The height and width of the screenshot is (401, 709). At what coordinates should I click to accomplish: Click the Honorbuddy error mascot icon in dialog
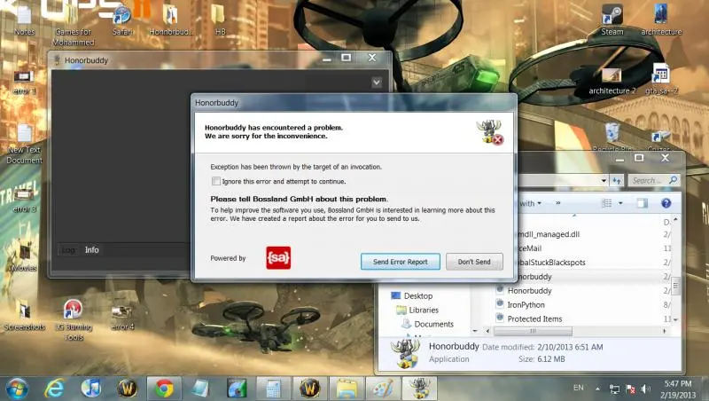click(x=490, y=132)
